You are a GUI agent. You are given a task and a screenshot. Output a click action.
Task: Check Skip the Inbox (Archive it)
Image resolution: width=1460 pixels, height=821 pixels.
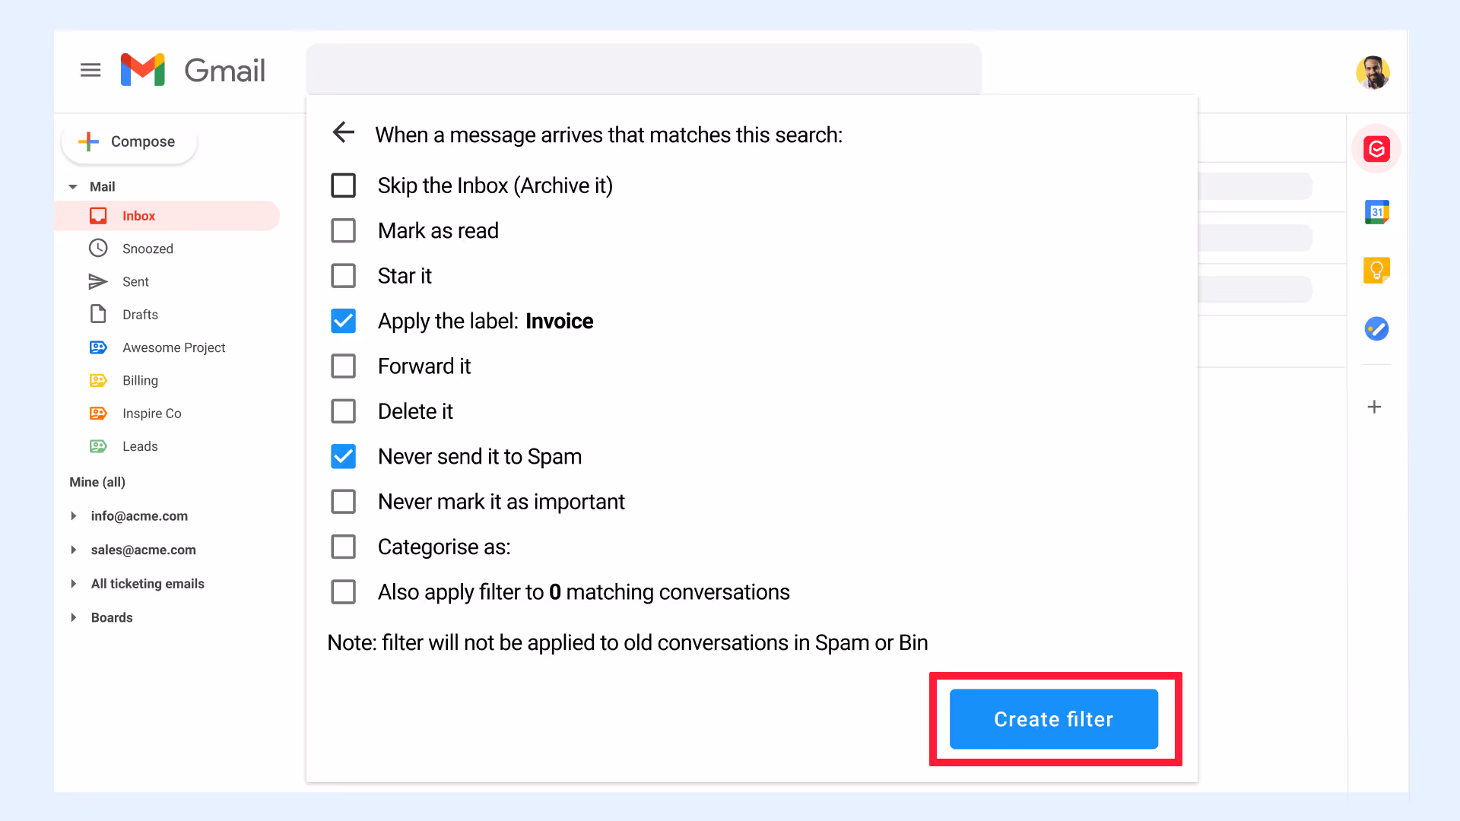[x=344, y=185]
